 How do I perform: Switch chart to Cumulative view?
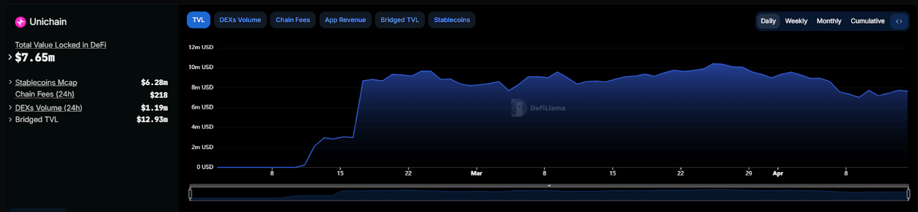click(x=868, y=21)
